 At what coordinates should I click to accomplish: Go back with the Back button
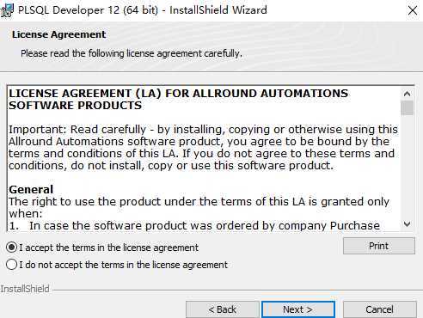223,309
